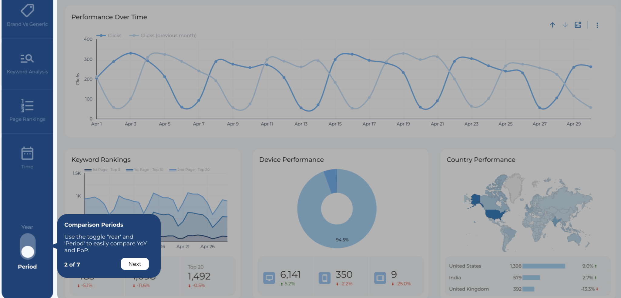Open Keyword Analysis menu label
Viewport: 621px width, 298px height.
[x=27, y=72]
